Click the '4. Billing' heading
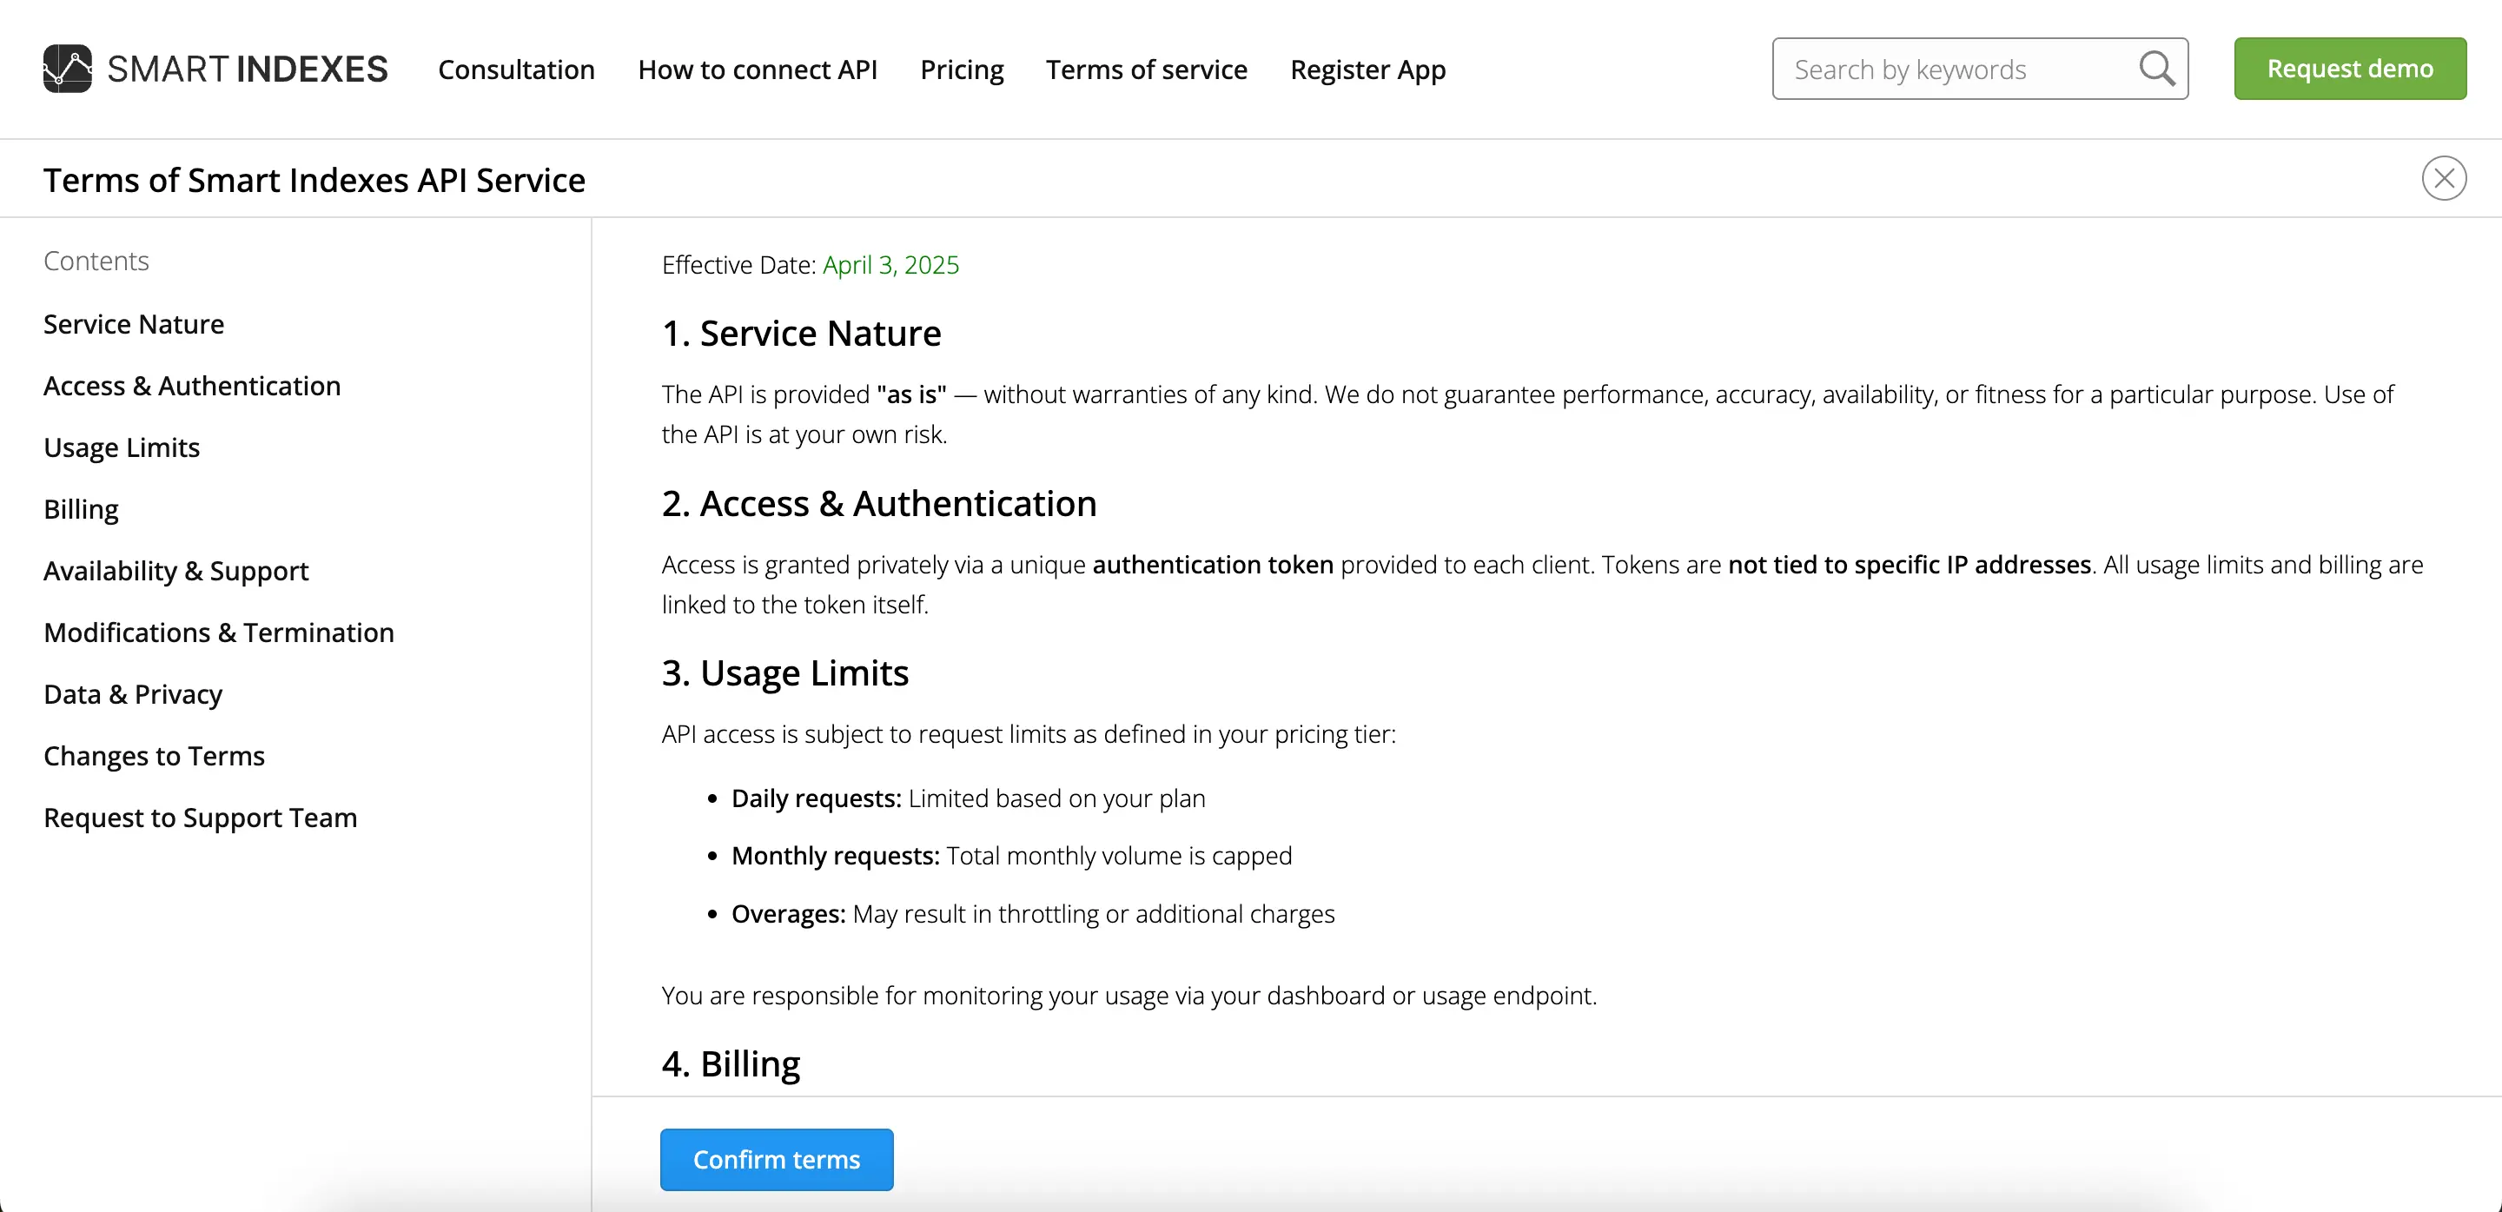The width and height of the screenshot is (2502, 1212). (731, 1064)
